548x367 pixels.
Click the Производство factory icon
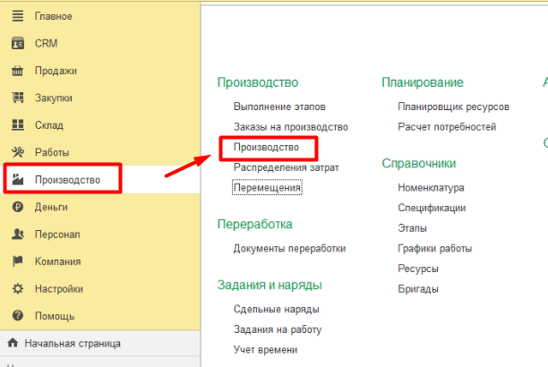point(18,179)
